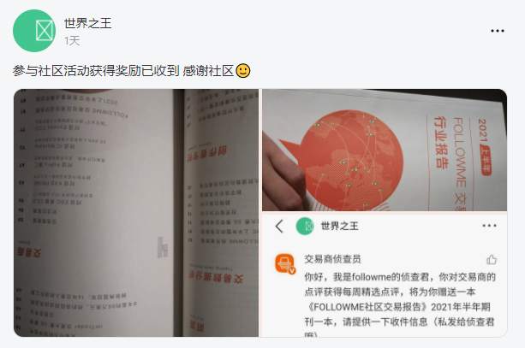Click the red 交易 heading on the left page
The height and width of the screenshot is (348, 525).
point(29,253)
